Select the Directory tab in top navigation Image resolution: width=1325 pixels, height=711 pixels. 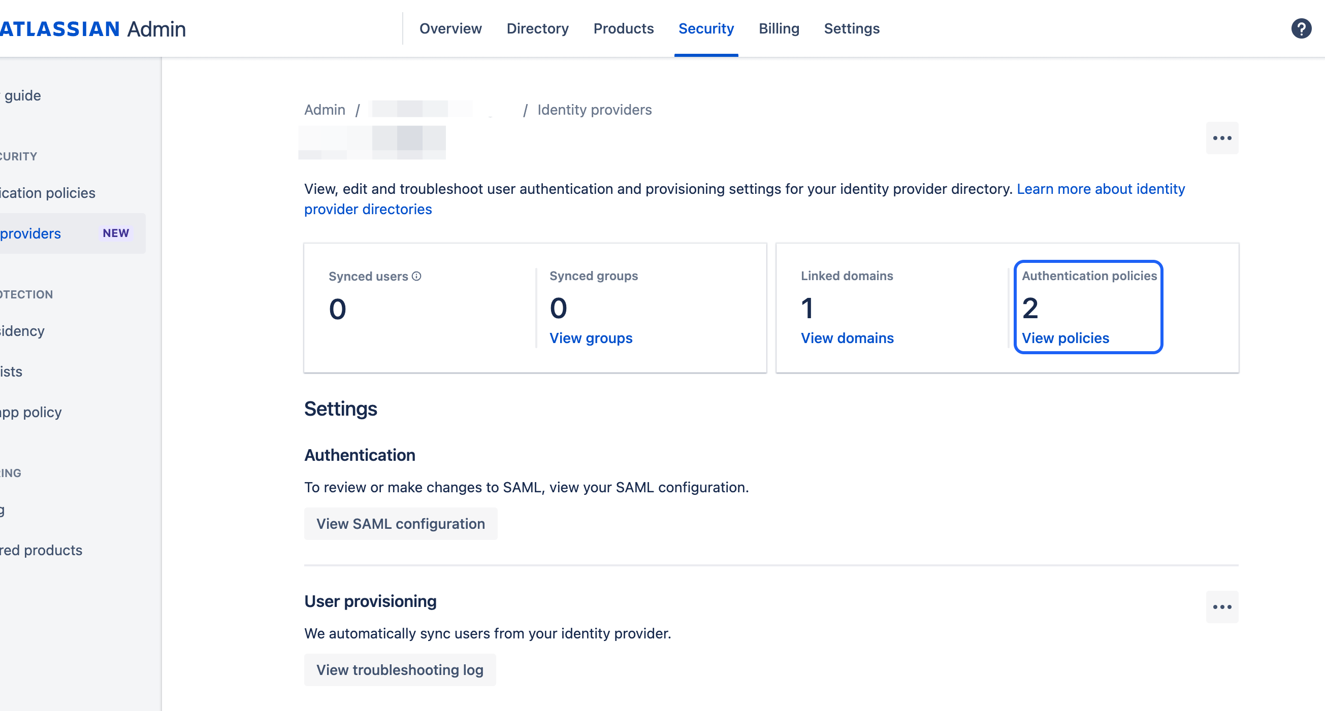point(537,28)
